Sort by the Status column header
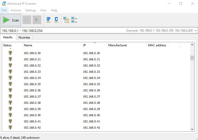The width and height of the screenshot is (198, 140). [12, 45]
